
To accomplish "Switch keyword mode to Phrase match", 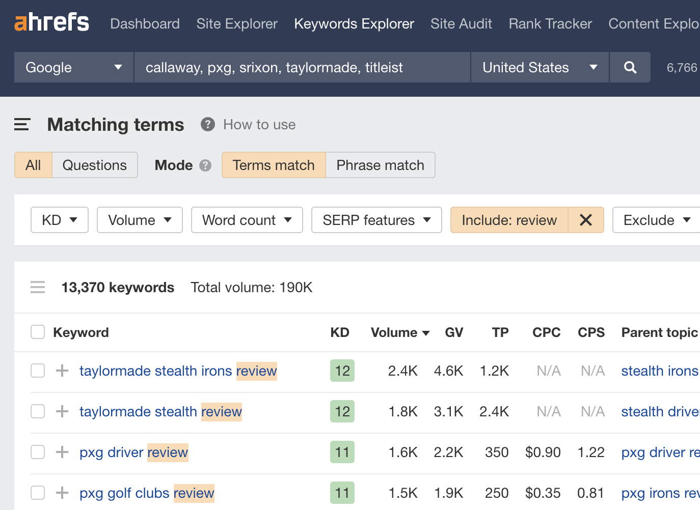I will click(380, 165).
